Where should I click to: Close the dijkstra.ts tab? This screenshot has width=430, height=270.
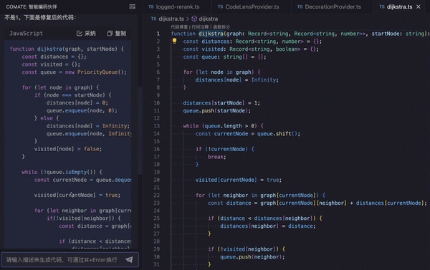pos(419,7)
